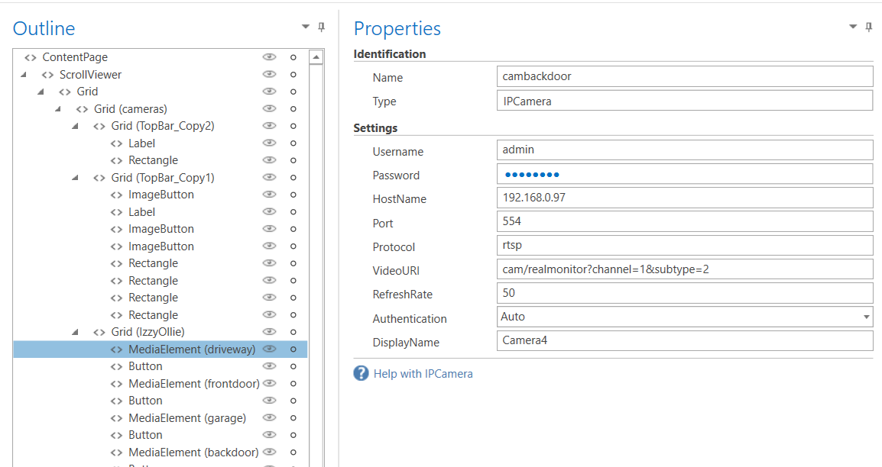Collapse the ScrollViewer tree node
Screen dimensions: 882x467
[x=24, y=74]
